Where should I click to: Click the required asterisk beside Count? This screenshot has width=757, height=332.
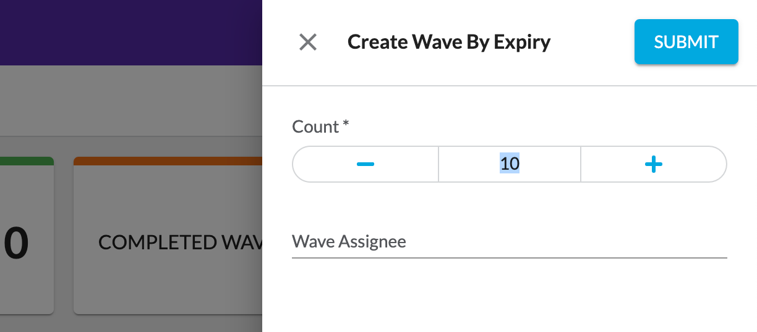pos(346,125)
